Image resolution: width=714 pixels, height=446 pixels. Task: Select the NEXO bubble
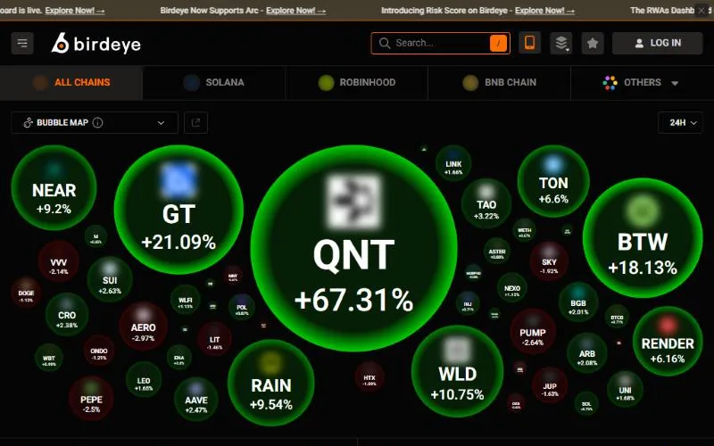512,287
